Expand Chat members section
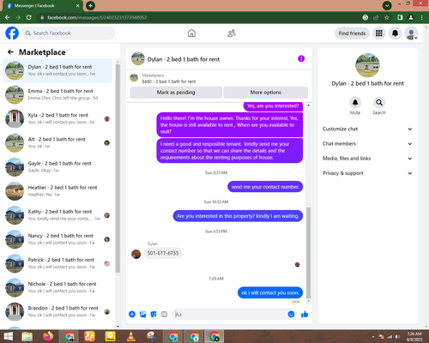The height and width of the screenshot is (343, 429). click(x=367, y=144)
